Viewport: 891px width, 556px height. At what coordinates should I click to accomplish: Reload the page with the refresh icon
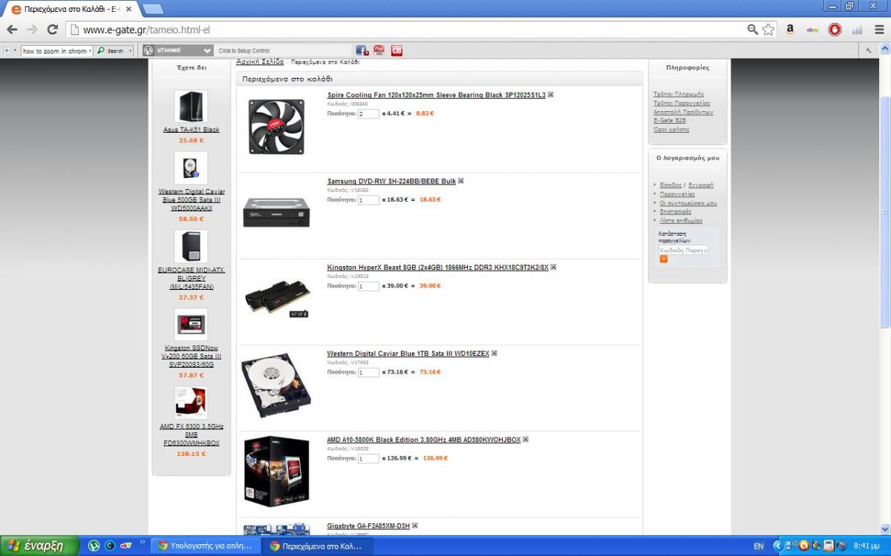(52, 30)
